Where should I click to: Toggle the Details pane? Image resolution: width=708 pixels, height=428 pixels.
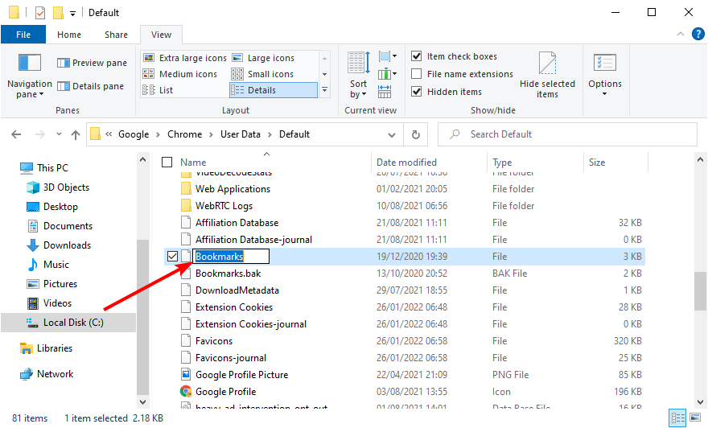(x=90, y=86)
